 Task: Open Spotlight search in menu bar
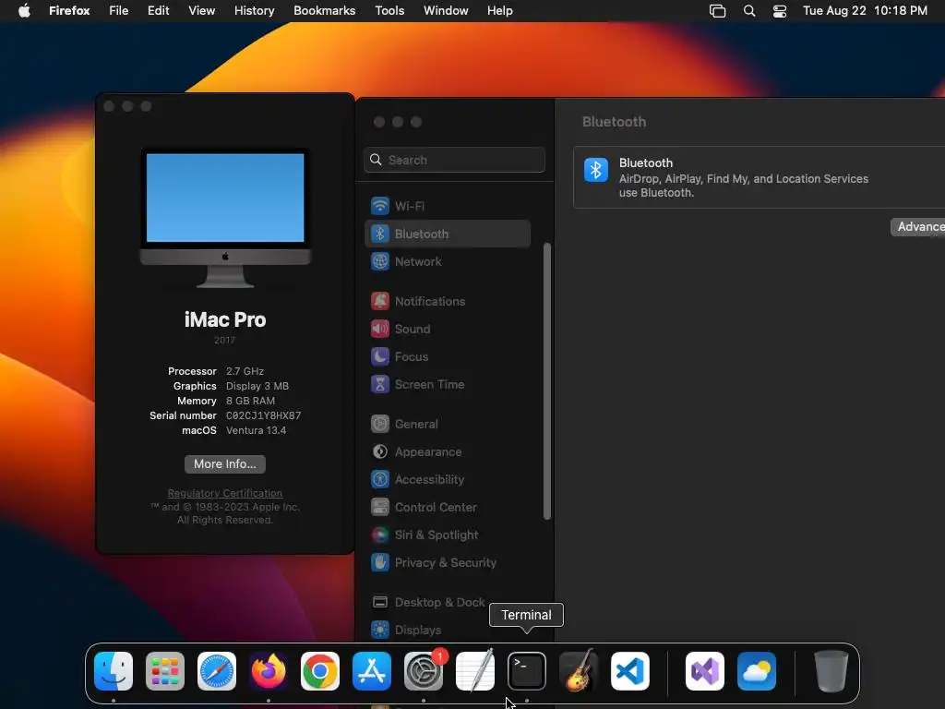[749, 11]
